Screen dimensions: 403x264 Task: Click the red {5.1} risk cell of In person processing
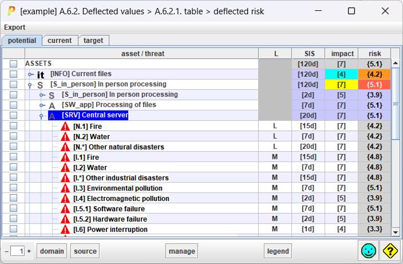[x=374, y=85]
